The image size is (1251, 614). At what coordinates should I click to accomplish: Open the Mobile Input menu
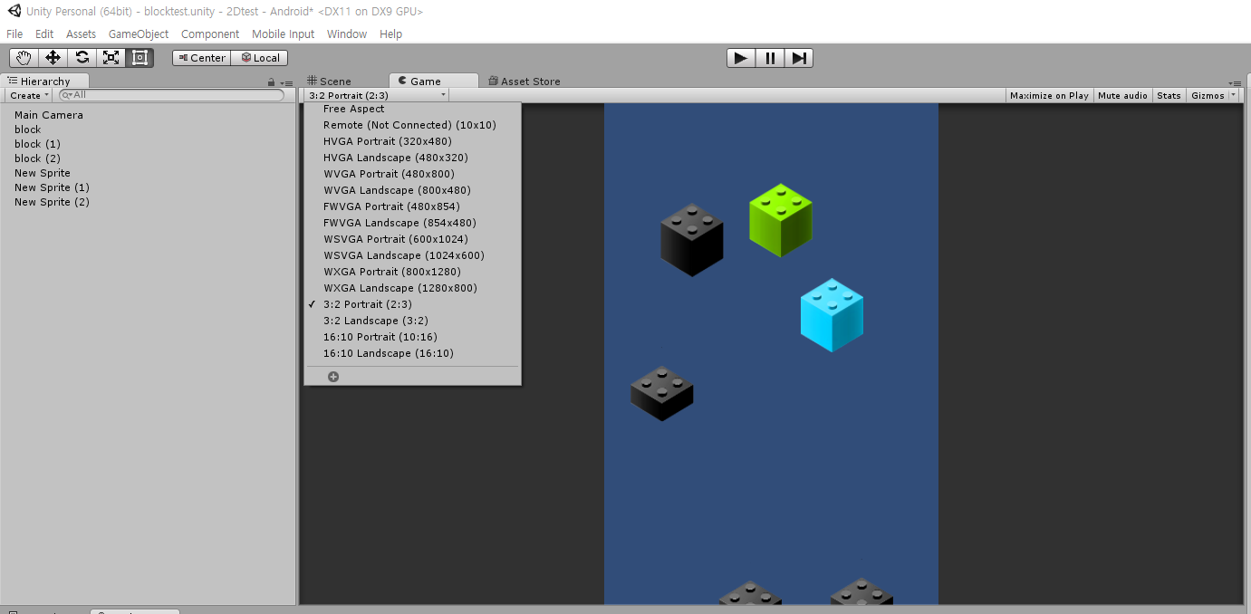click(x=283, y=34)
